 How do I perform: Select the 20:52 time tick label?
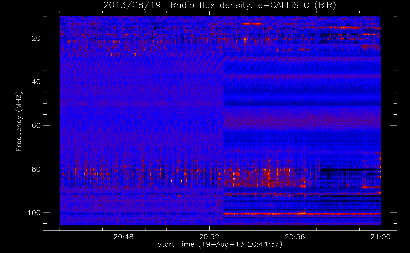[209, 237]
